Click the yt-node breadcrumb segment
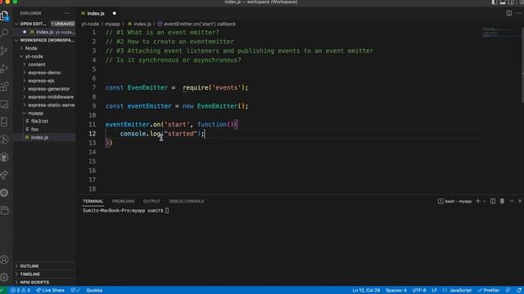This screenshot has width=524, height=294. click(x=90, y=24)
